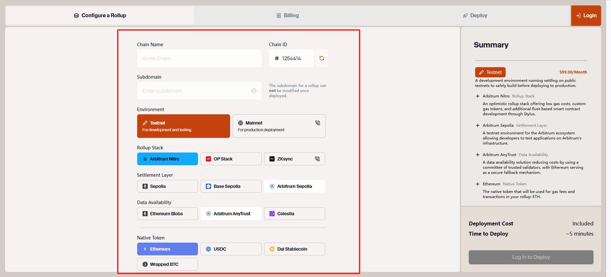Click the $99.00/Month price text
This screenshot has height=277, width=611.
[573, 72]
